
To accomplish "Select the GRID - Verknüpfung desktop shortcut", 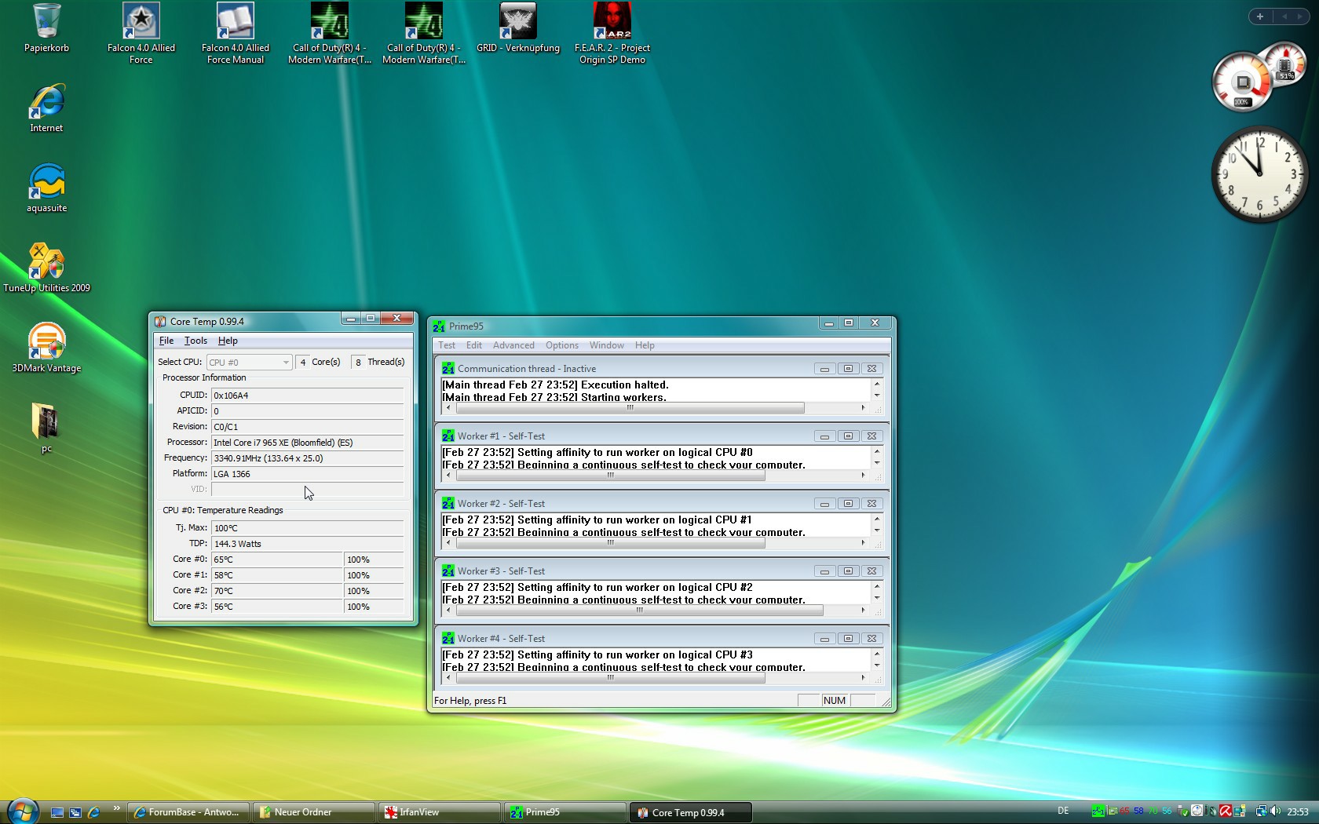I will coord(518,28).
